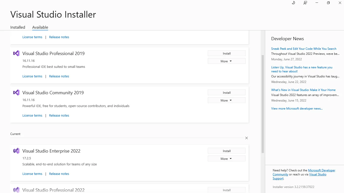Click the date 'Wednesday, June 22, 2022'

coord(289,82)
